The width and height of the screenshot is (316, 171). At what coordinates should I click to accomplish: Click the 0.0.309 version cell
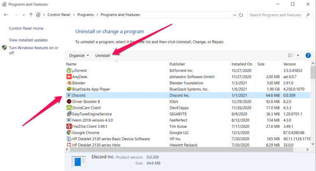[x=289, y=95]
